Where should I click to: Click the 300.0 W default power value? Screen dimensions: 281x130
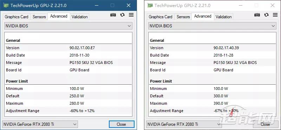tap(221, 96)
